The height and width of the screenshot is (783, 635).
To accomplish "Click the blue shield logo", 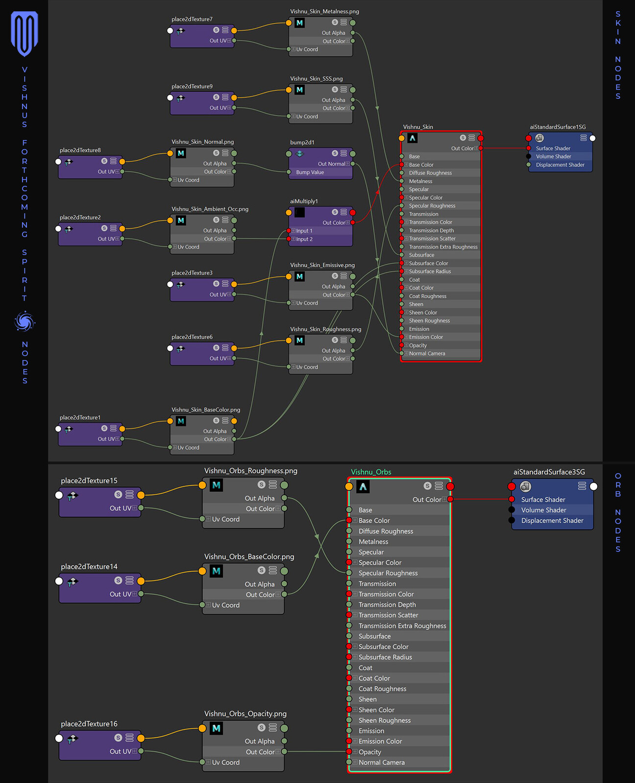I will pyautogui.click(x=24, y=33).
